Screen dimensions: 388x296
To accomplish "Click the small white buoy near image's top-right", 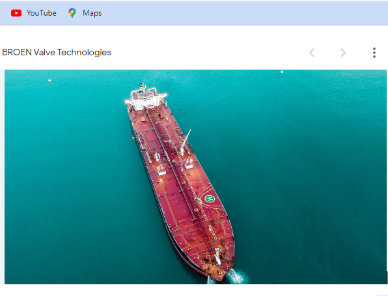I will pos(282,72).
